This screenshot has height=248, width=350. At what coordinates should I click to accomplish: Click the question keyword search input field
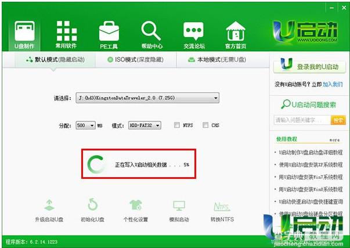pos(302,120)
